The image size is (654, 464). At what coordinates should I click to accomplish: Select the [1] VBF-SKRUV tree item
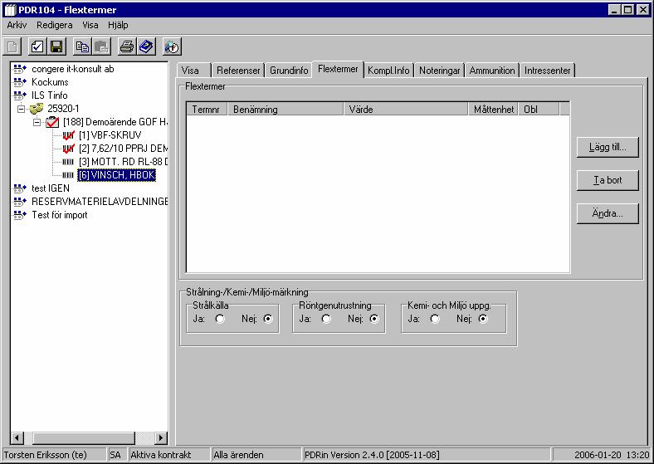pyautogui.click(x=110, y=135)
